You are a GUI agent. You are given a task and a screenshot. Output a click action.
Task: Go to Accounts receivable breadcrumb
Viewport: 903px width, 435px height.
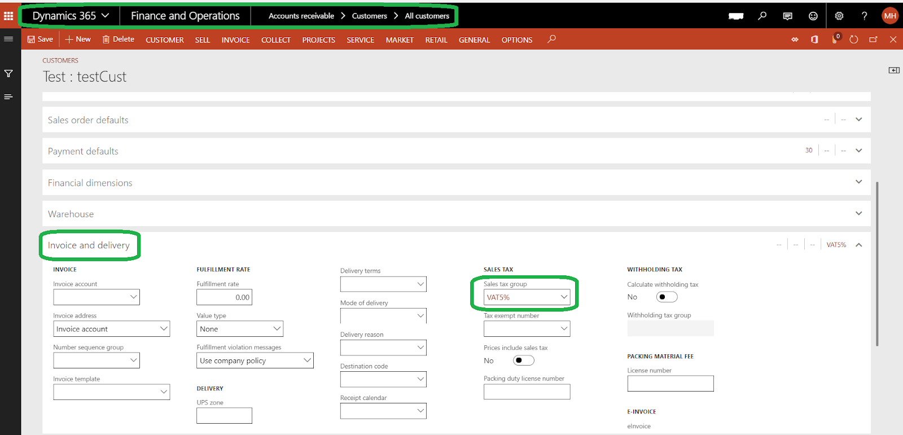(x=301, y=16)
